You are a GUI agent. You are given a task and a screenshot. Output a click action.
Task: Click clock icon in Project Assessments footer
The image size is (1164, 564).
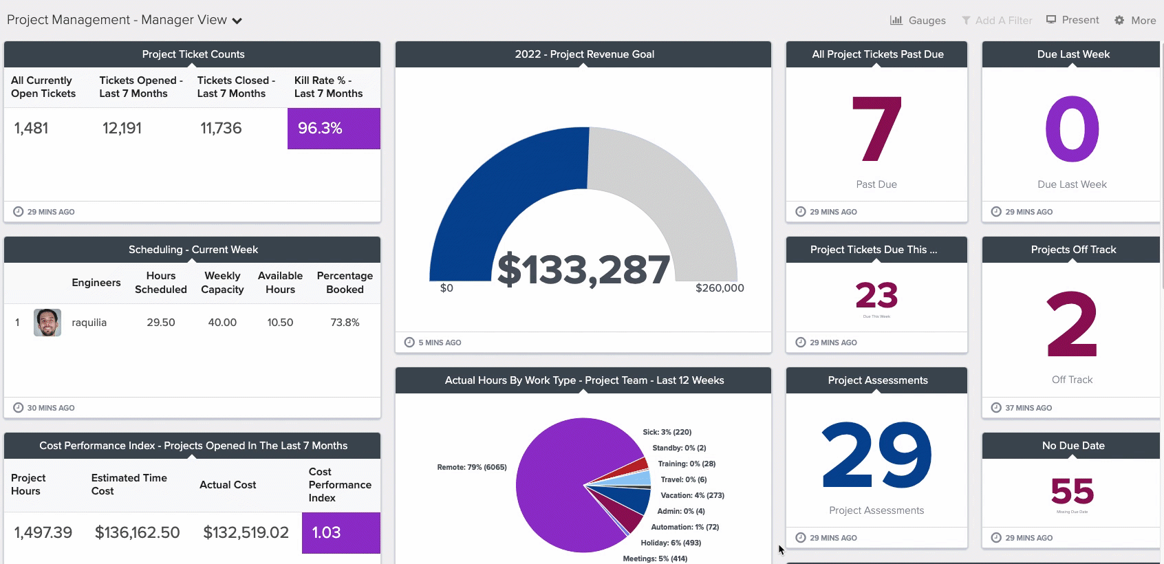coord(801,538)
